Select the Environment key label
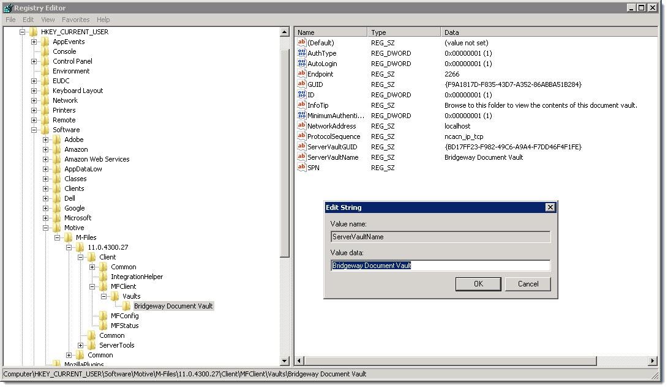668x388 pixels. point(71,71)
